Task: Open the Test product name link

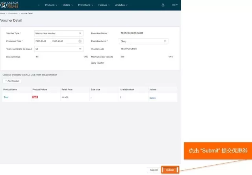Action: (x=6, y=97)
